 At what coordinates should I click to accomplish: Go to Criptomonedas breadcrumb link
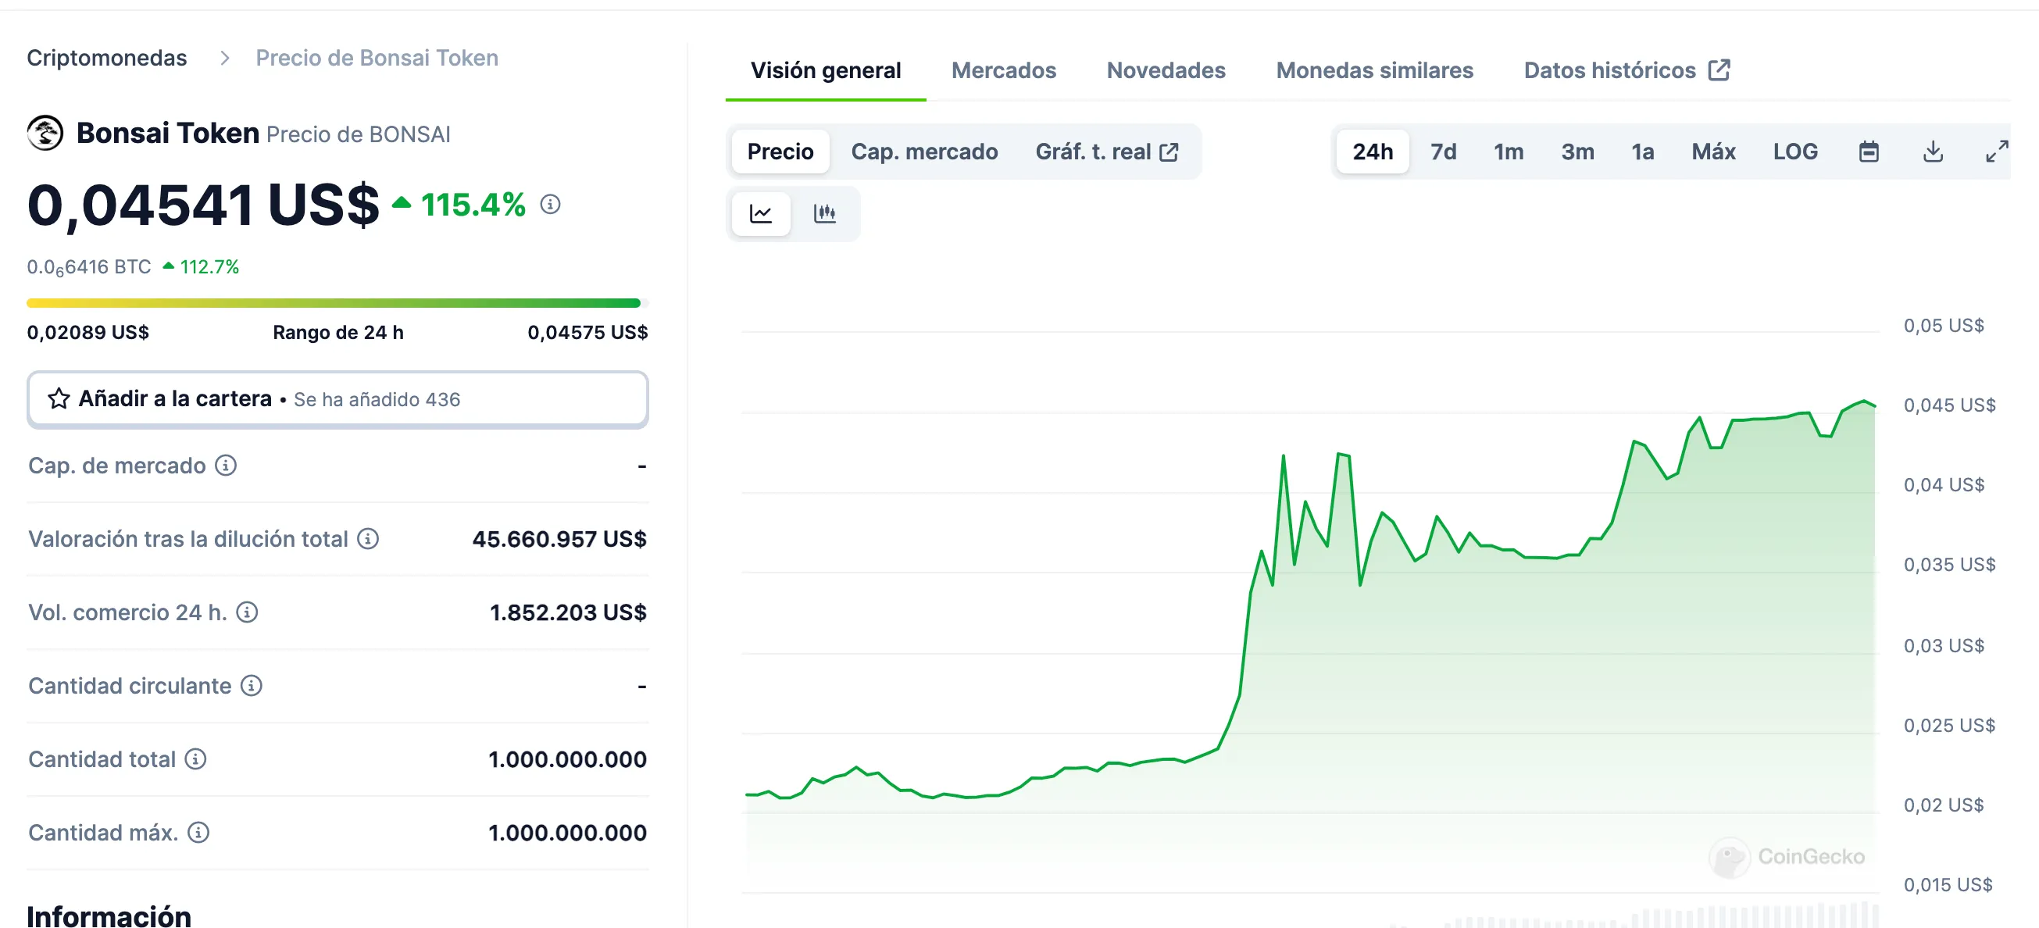tap(107, 58)
